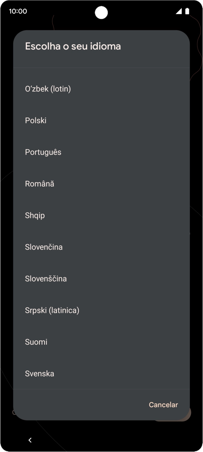Choose Srpski (latinica) as language

tap(52, 310)
